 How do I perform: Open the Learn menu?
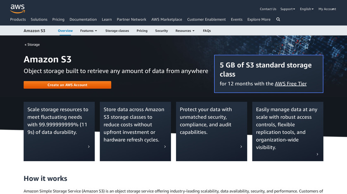[107, 19]
